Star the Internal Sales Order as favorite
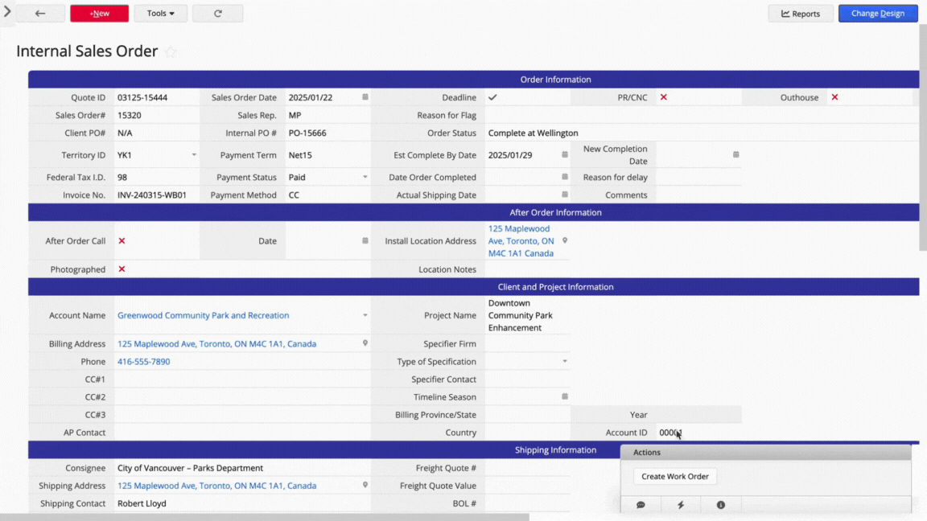The height and width of the screenshot is (521, 927). 171,52
